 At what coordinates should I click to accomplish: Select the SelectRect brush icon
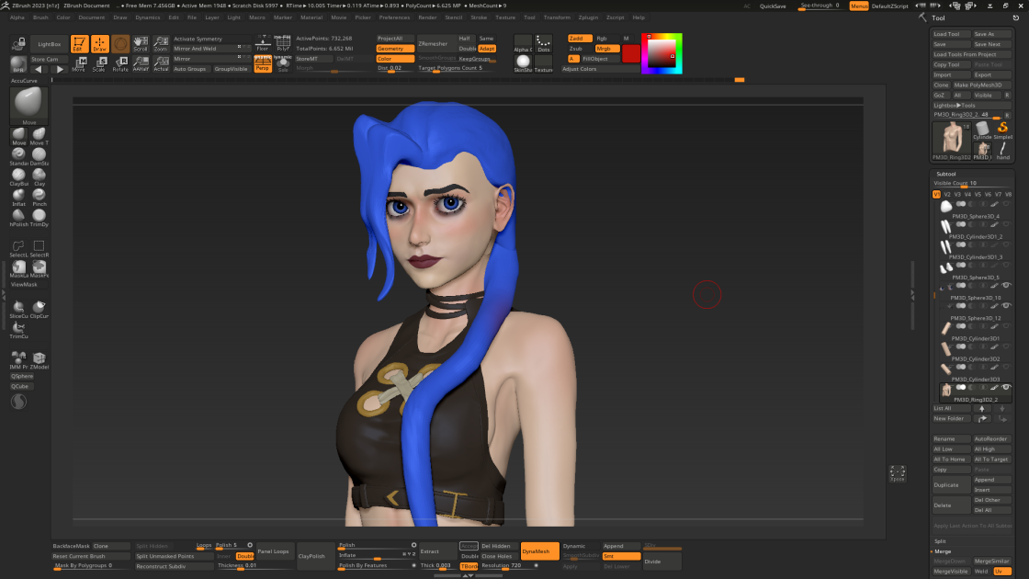[40, 247]
